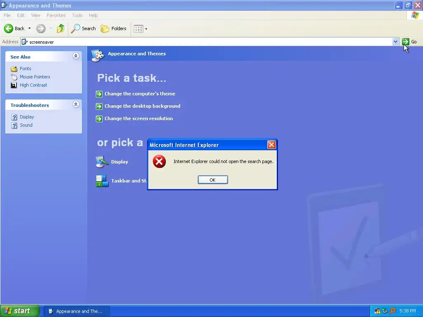Click the greyed Forward arrow button
The height and width of the screenshot is (317, 423).
41,28
